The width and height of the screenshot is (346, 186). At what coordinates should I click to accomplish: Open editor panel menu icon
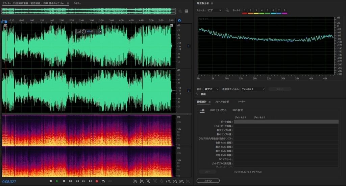pos(68,3)
